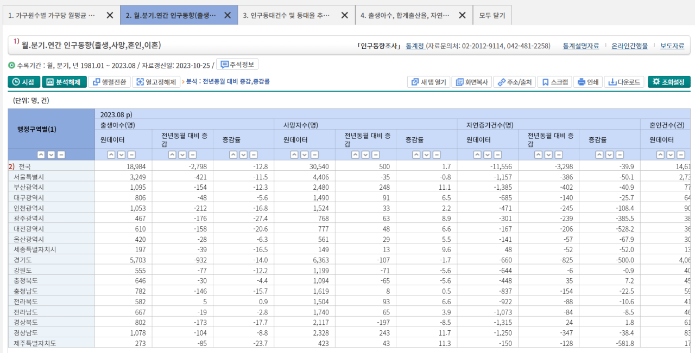Reset sorting on 행정구역별 with minus icon
Screen dimensions: 695x353
(x=61, y=155)
